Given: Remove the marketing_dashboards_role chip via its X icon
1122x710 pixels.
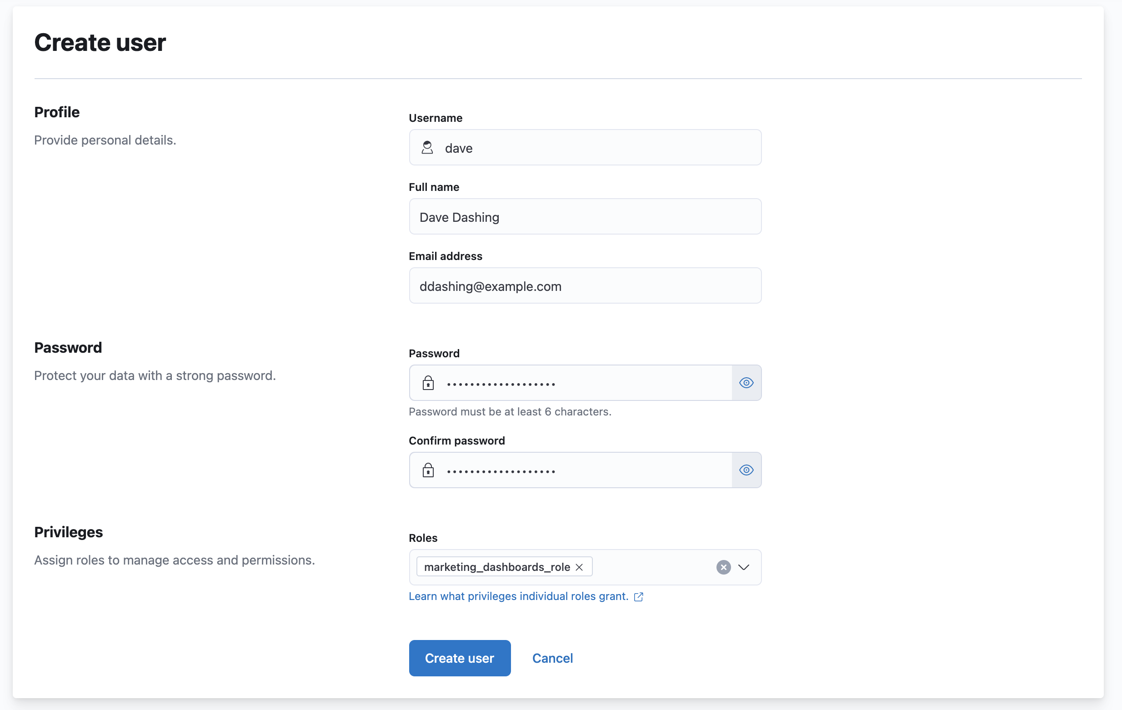Looking at the screenshot, I should pos(579,567).
